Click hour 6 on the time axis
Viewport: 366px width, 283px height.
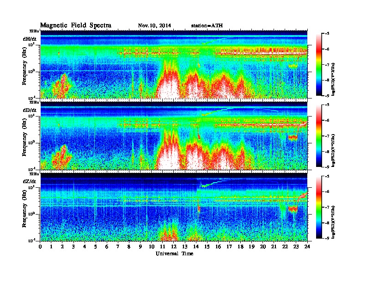(107, 246)
